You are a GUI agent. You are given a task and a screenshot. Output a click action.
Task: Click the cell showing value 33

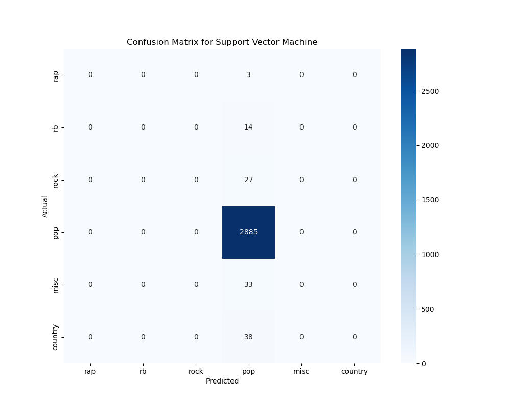pyautogui.click(x=248, y=284)
